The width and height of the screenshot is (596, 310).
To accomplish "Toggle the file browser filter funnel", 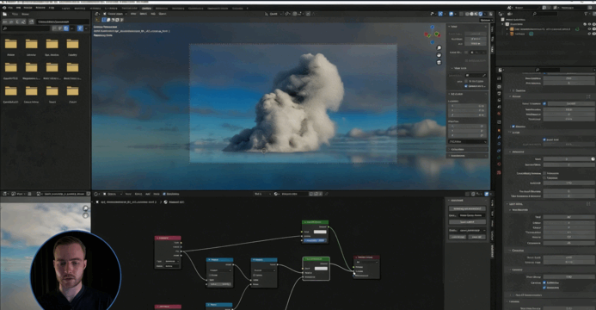I will tap(80, 28).
